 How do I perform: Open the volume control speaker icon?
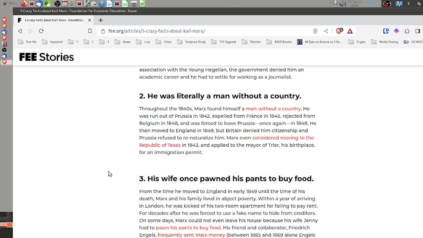[x=343, y=4]
